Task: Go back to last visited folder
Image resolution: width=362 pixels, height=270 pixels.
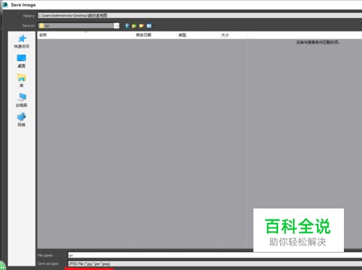Action: pyautogui.click(x=127, y=25)
